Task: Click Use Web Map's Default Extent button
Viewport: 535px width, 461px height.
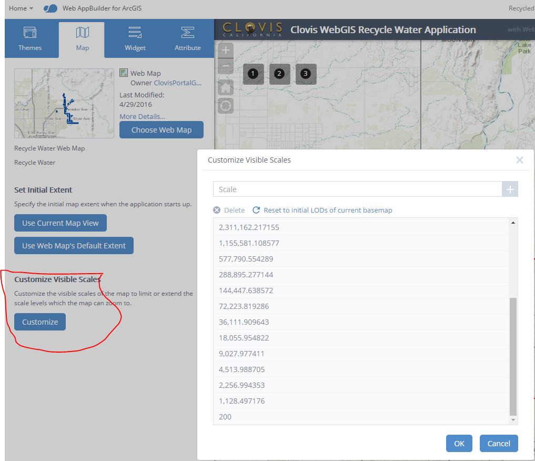Action: click(74, 245)
